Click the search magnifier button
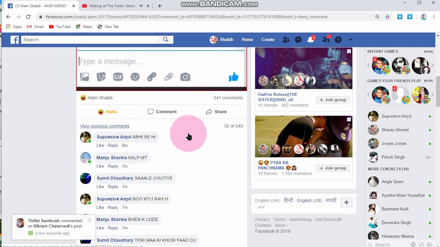The image size is (440, 247). pyautogui.click(x=166, y=39)
